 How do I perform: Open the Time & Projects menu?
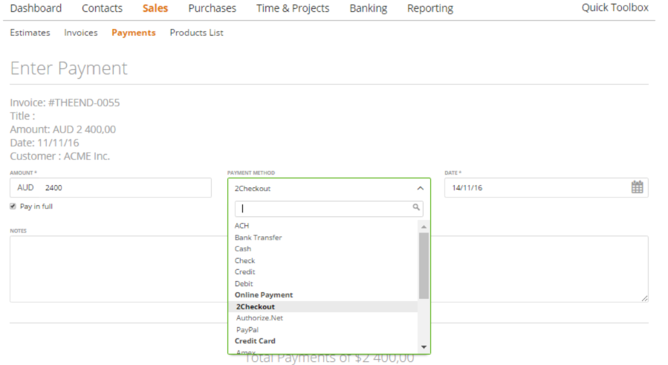pos(293,8)
